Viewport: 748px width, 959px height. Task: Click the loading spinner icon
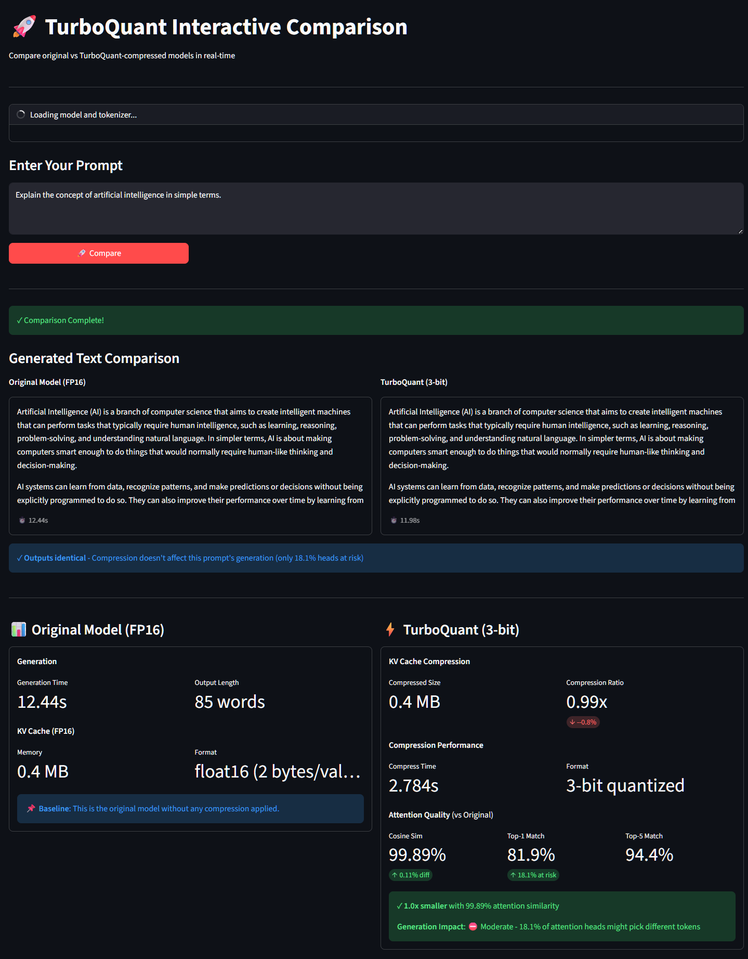(x=21, y=114)
